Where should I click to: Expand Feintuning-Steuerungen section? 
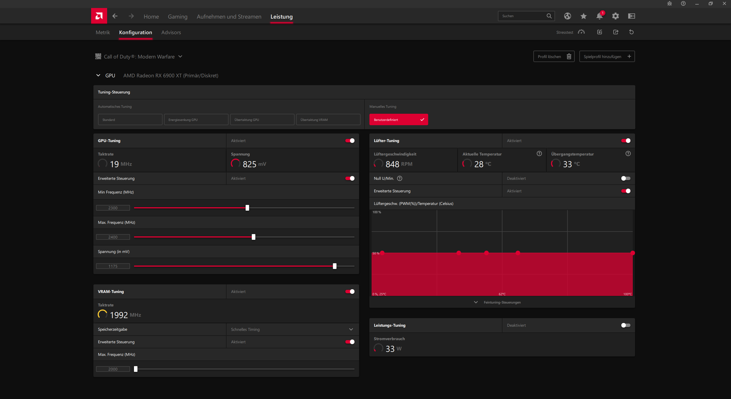(x=502, y=302)
